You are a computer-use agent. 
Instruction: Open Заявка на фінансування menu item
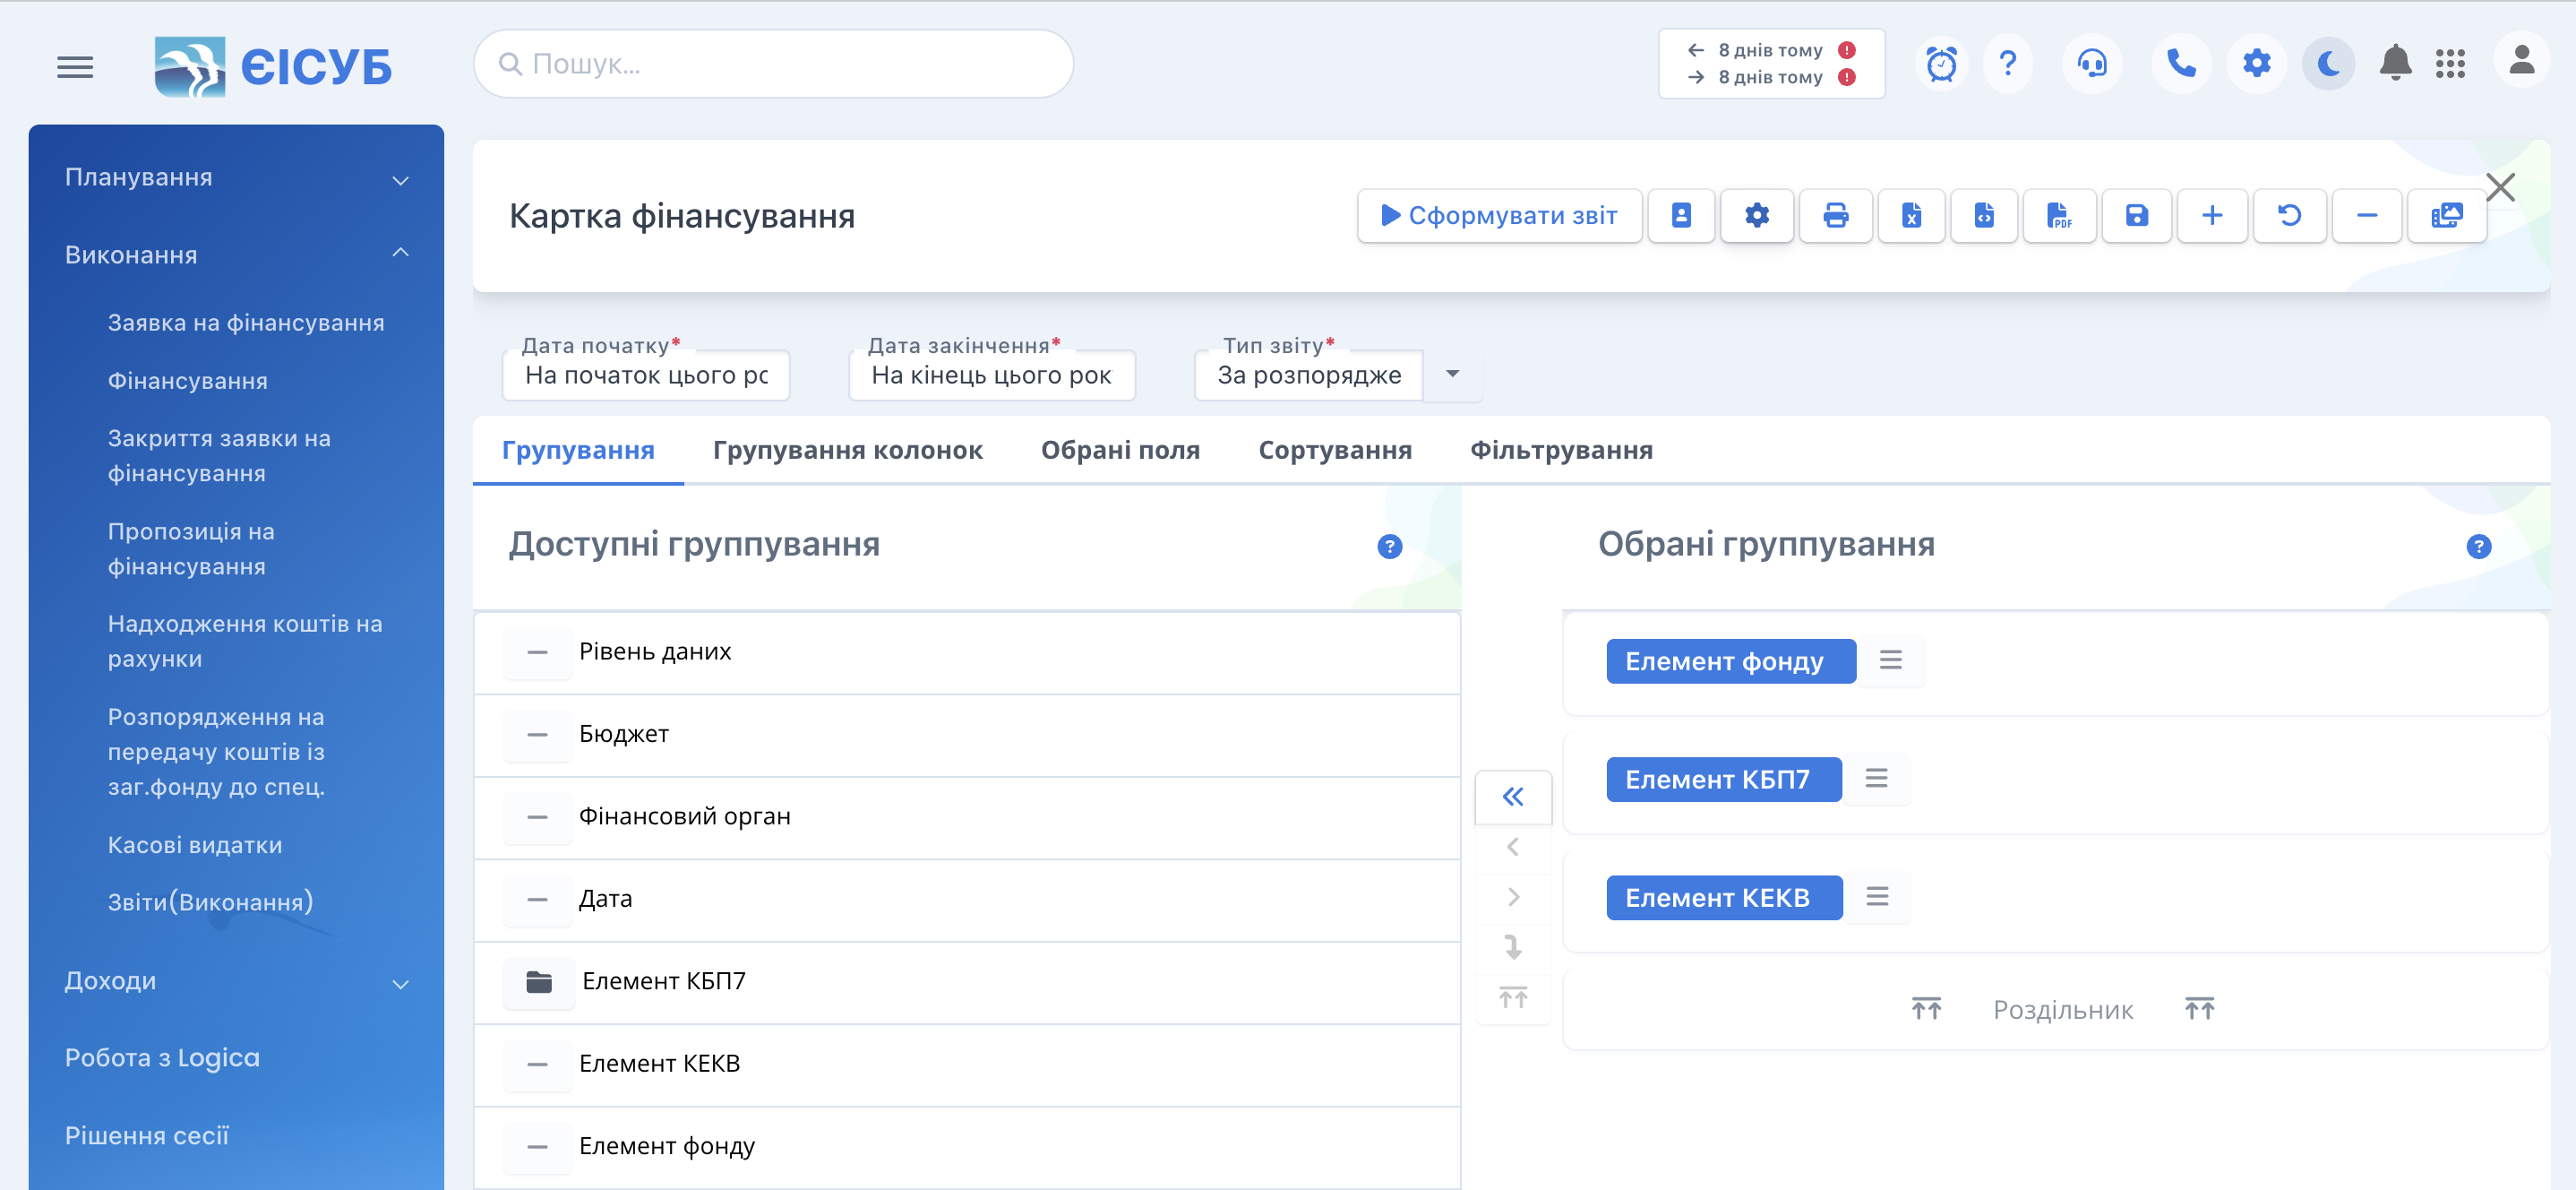246,323
